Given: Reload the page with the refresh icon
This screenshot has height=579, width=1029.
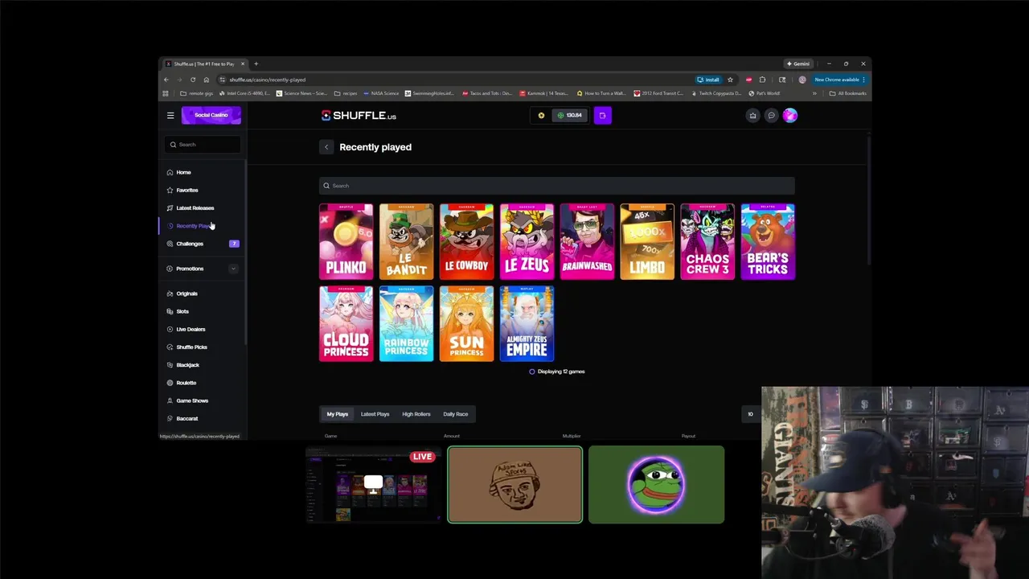Looking at the screenshot, I should tap(193, 80).
